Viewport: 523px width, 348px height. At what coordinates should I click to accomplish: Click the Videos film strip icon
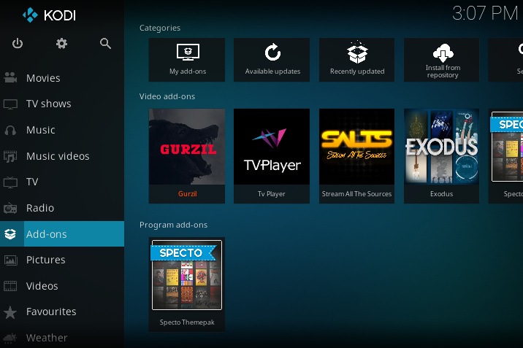10,286
